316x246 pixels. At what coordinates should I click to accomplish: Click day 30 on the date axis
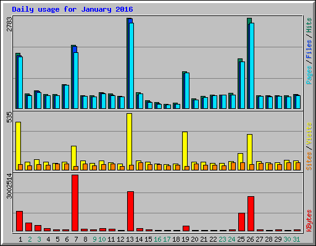287,239
